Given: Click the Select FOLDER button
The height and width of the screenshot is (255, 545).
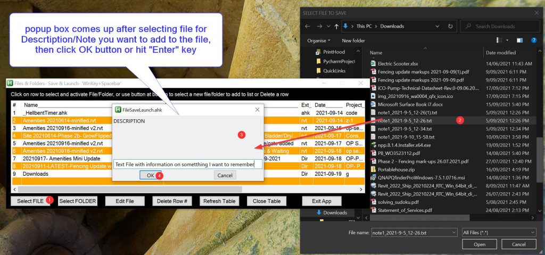Looking at the screenshot, I should [78, 201].
